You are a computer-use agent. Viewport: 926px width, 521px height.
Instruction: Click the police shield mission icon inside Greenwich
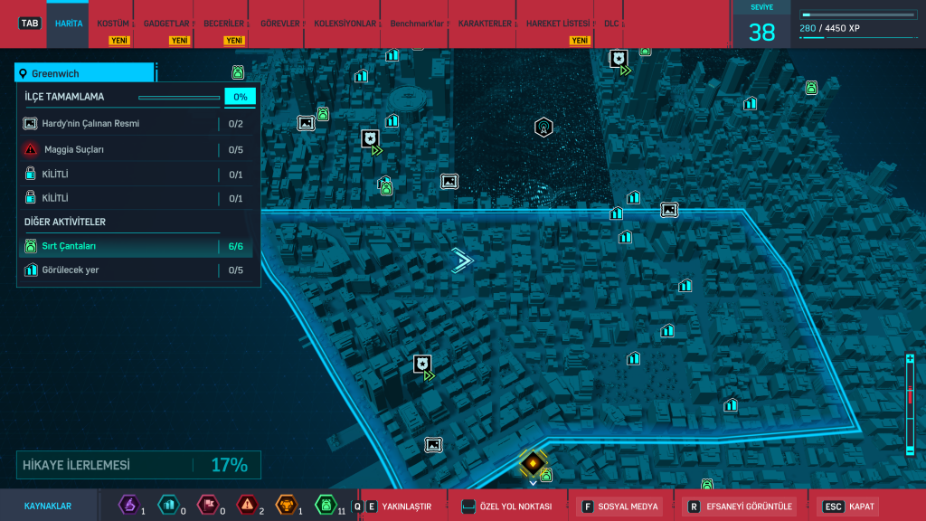tap(423, 365)
